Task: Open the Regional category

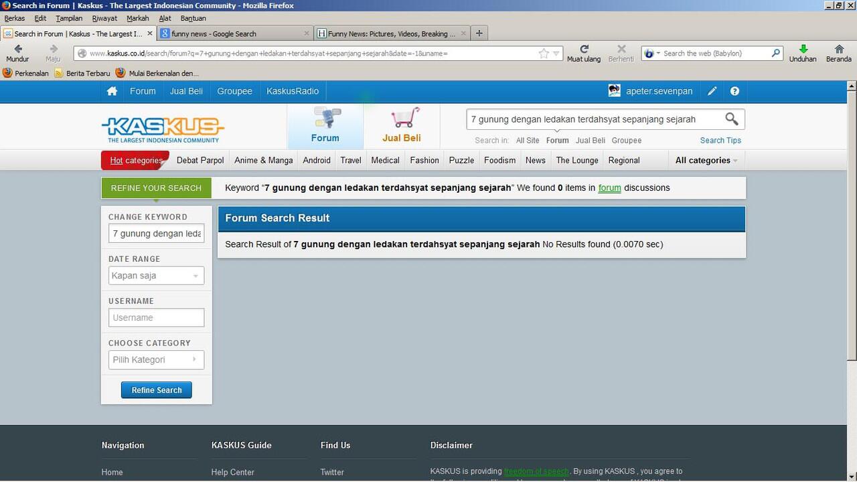Action: (624, 161)
